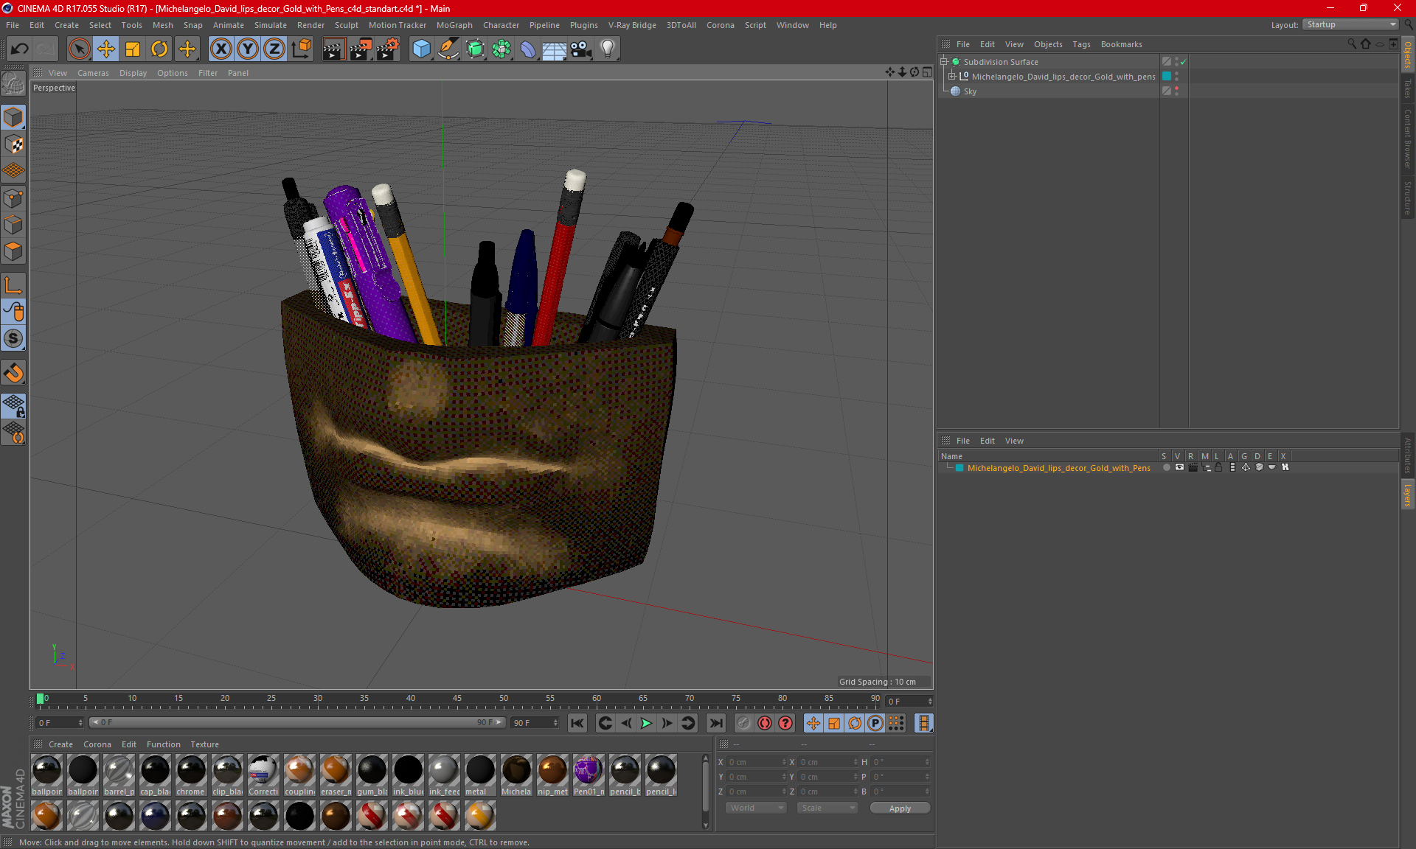Play the animation forward
The width and height of the screenshot is (1416, 849).
point(646,723)
